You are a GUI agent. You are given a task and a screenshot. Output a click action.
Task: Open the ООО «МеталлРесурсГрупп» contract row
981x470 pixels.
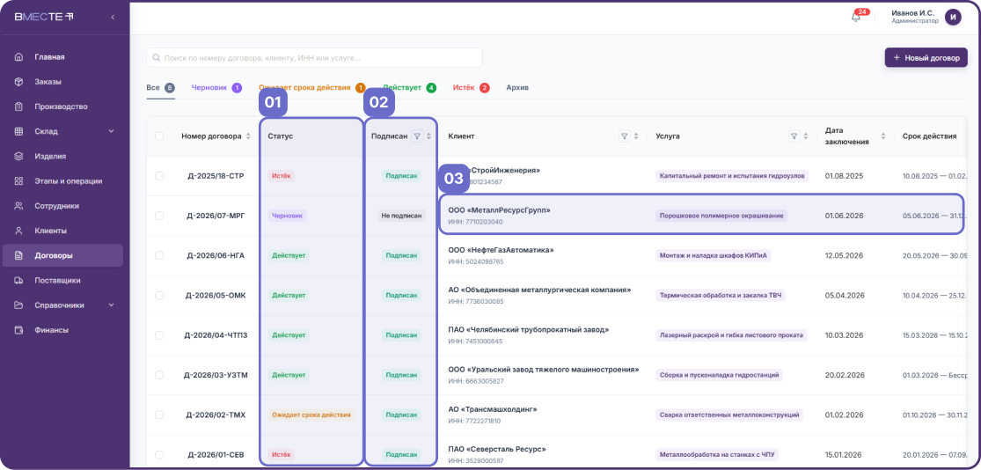700,215
